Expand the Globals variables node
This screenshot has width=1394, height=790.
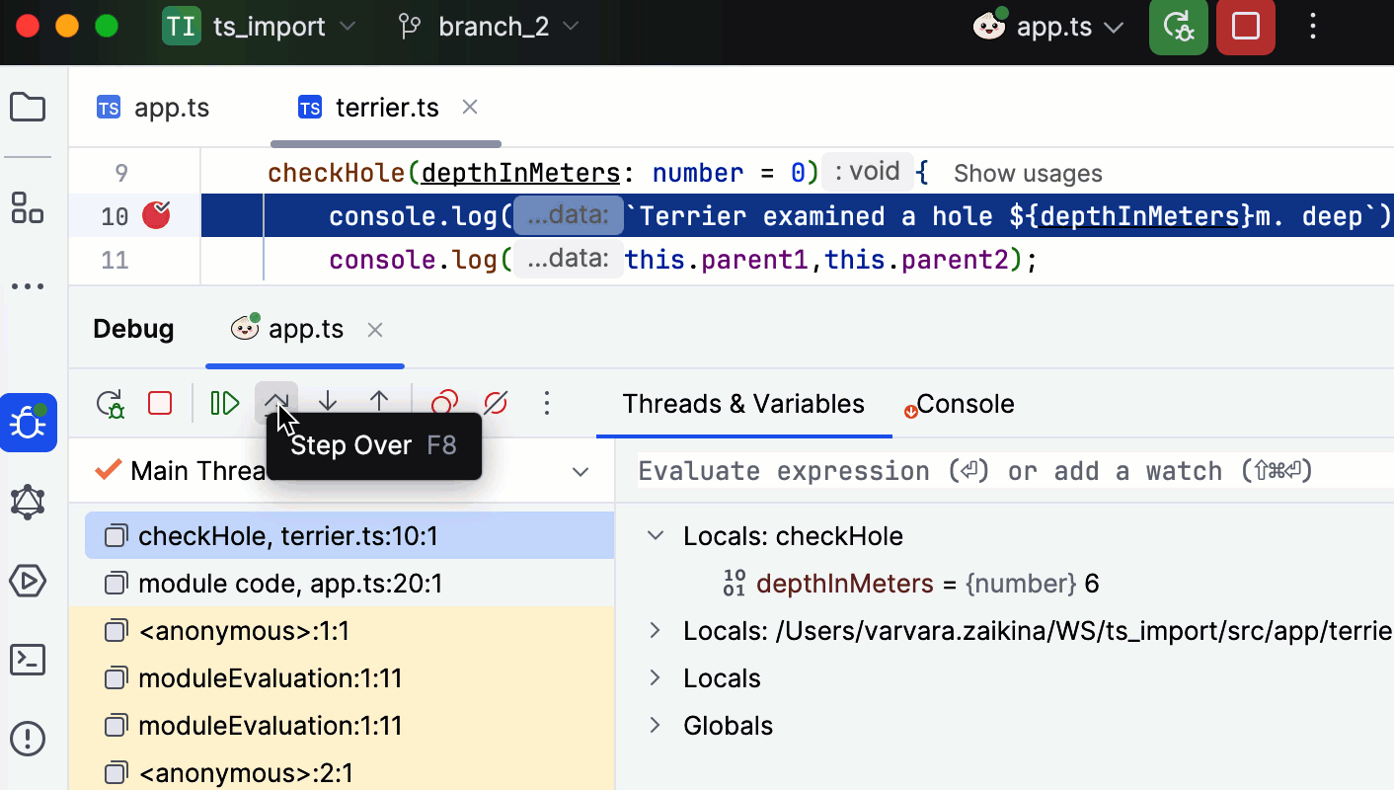coord(655,726)
